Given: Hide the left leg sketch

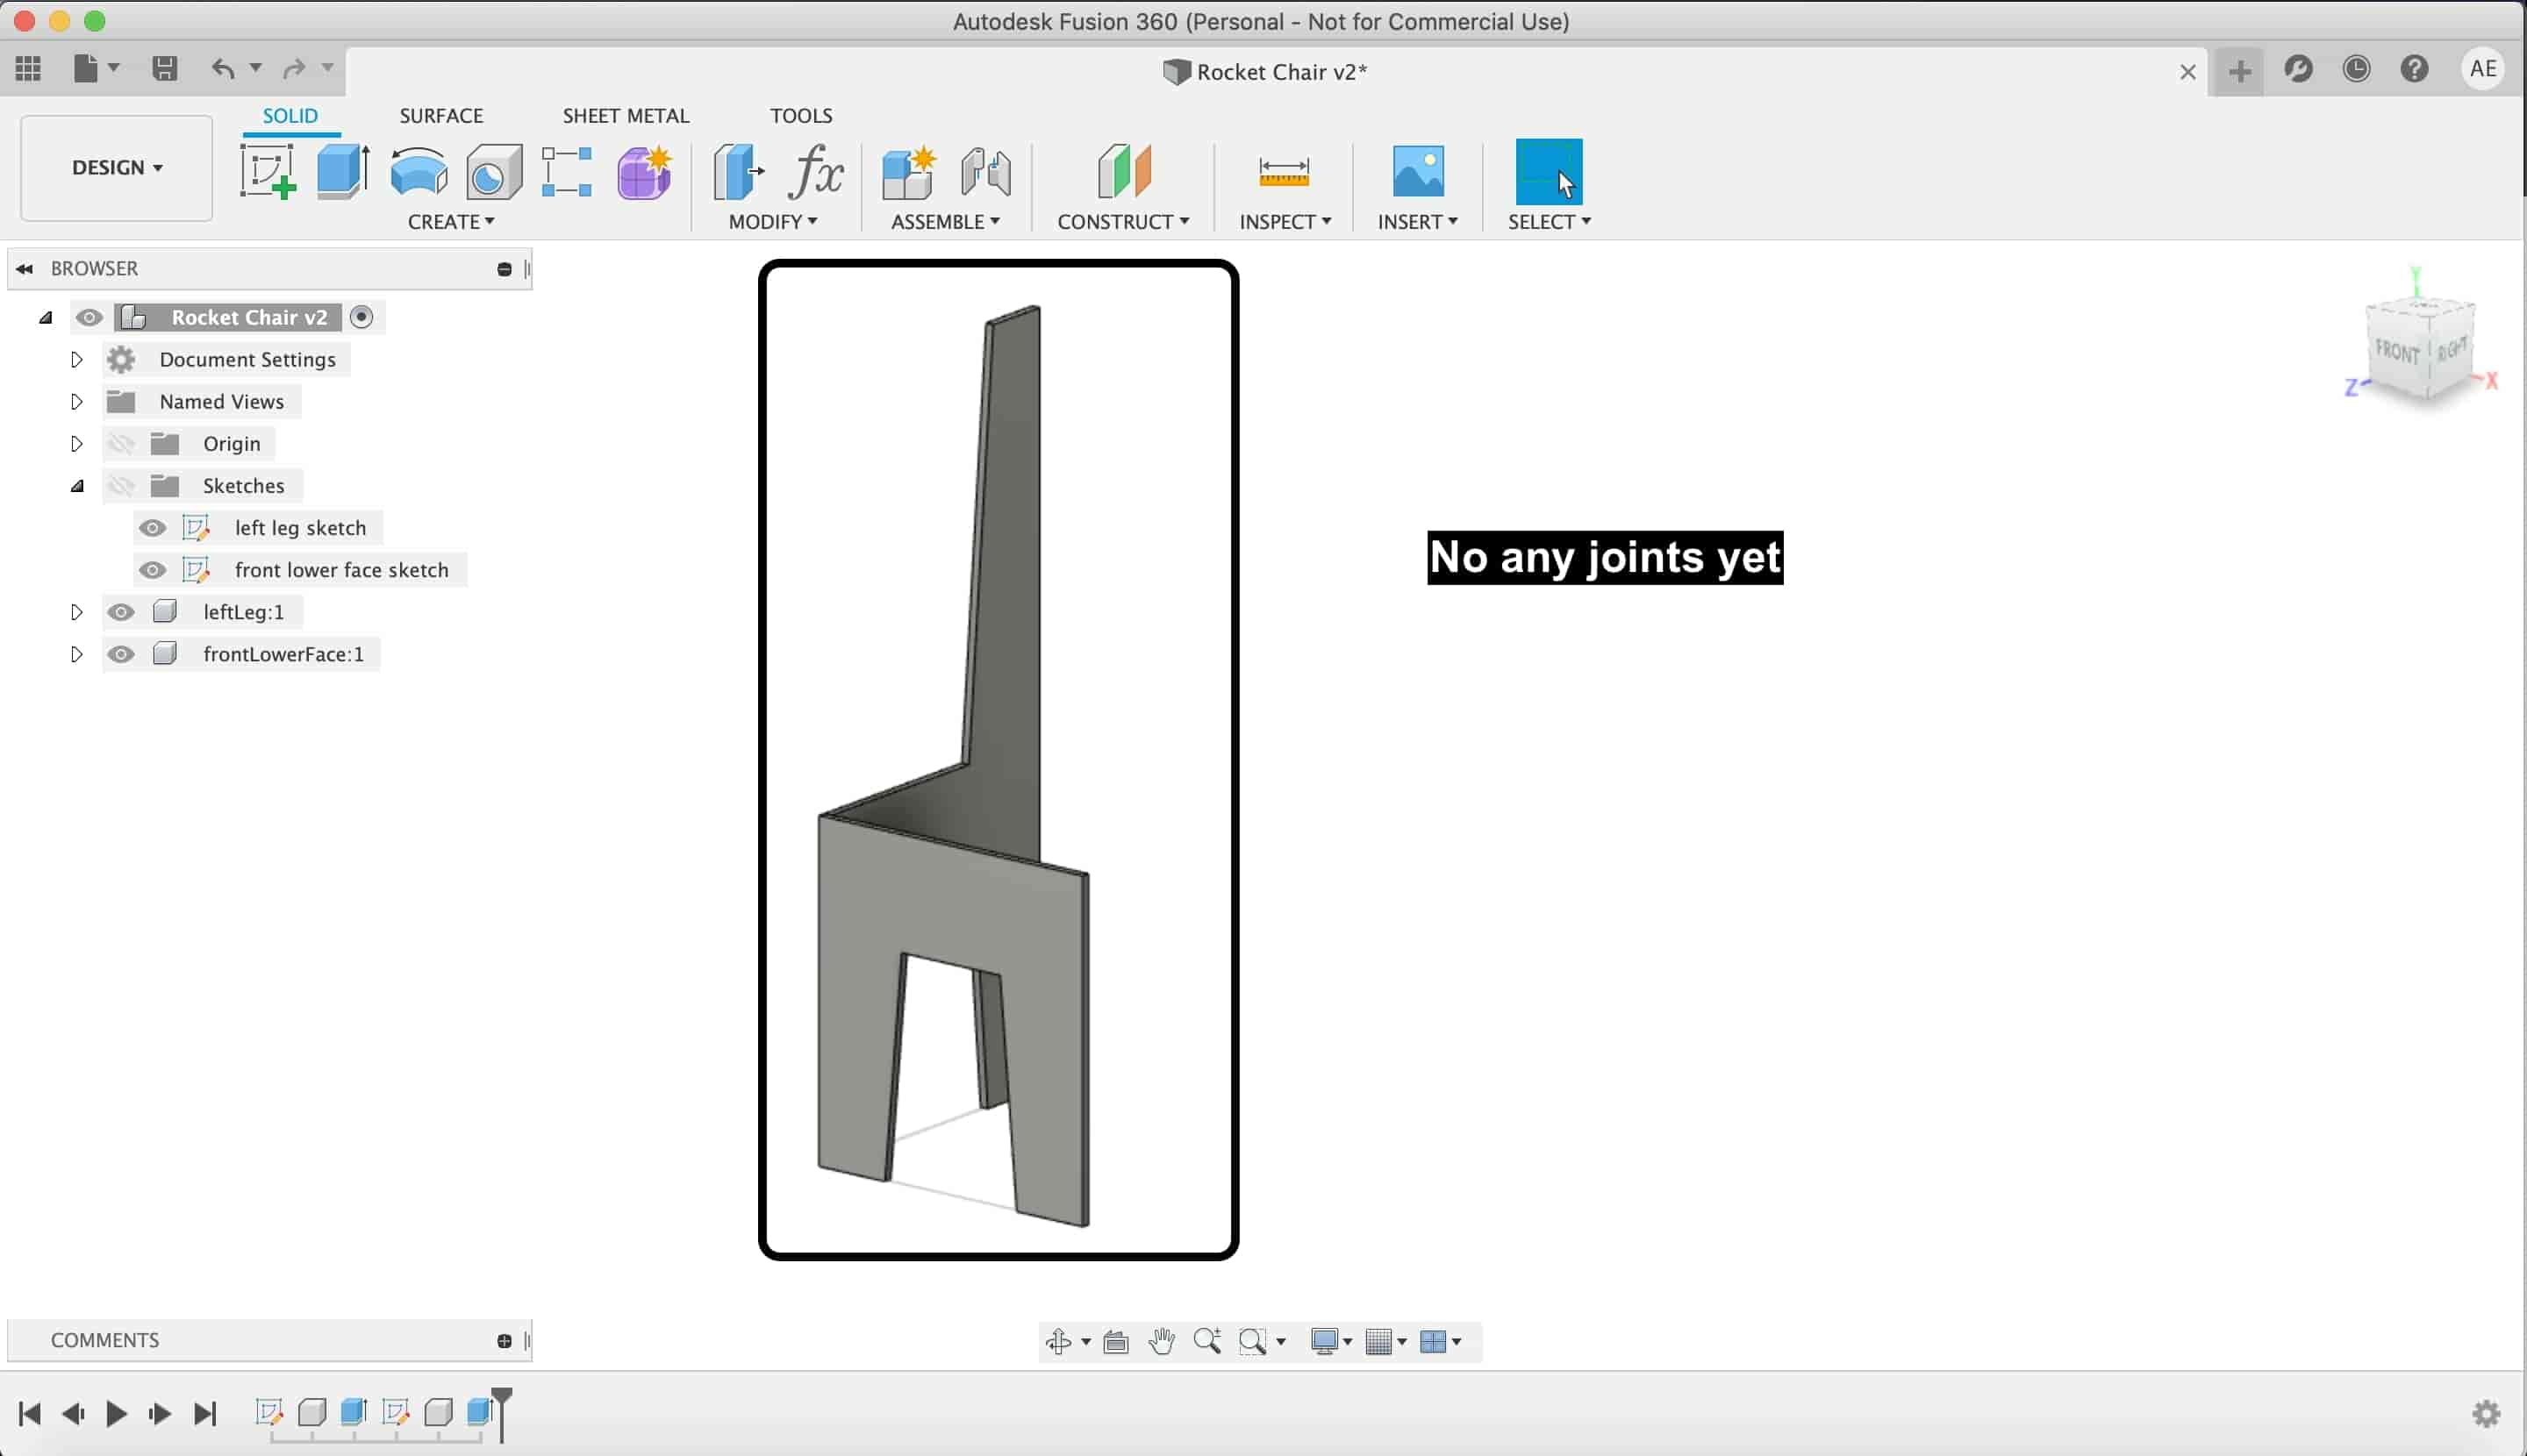Looking at the screenshot, I should click(x=152, y=527).
